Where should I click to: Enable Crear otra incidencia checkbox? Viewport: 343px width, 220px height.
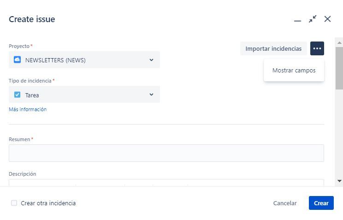pyautogui.click(x=14, y=203)
